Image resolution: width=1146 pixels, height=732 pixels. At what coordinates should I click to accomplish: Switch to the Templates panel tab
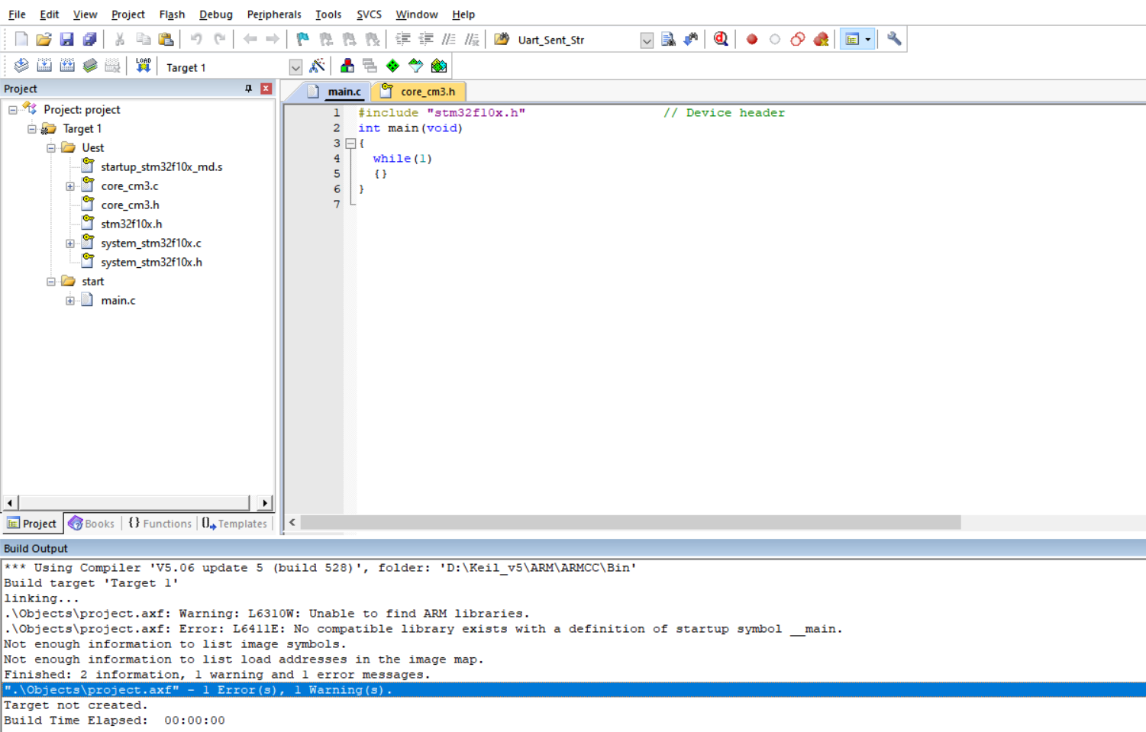[x=234, y=524]
